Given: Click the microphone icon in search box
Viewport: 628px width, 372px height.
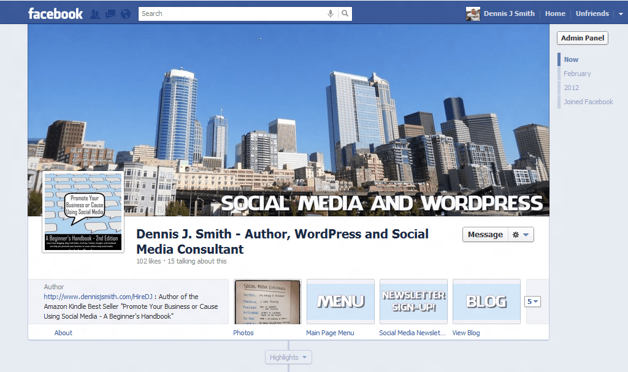Looking at the screenshot, I should pyautogui.click(x=331, y=13).
